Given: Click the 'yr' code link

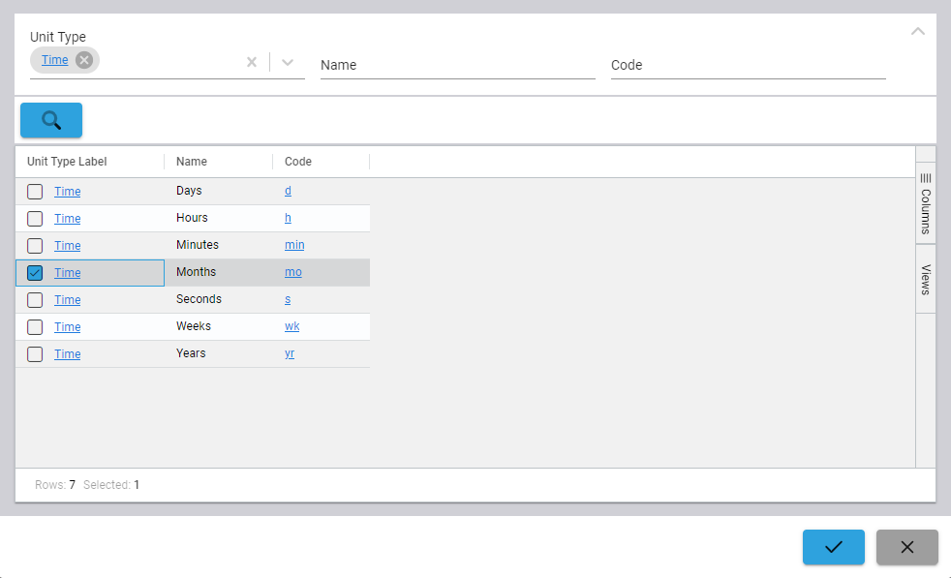Looking at the screenshot, I should click(x=290, y=353).
